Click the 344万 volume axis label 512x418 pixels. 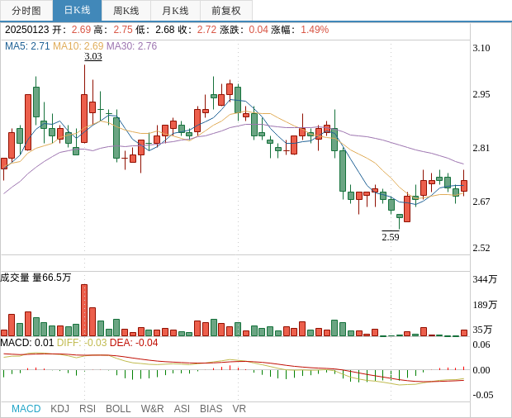(x=485, y=279)
